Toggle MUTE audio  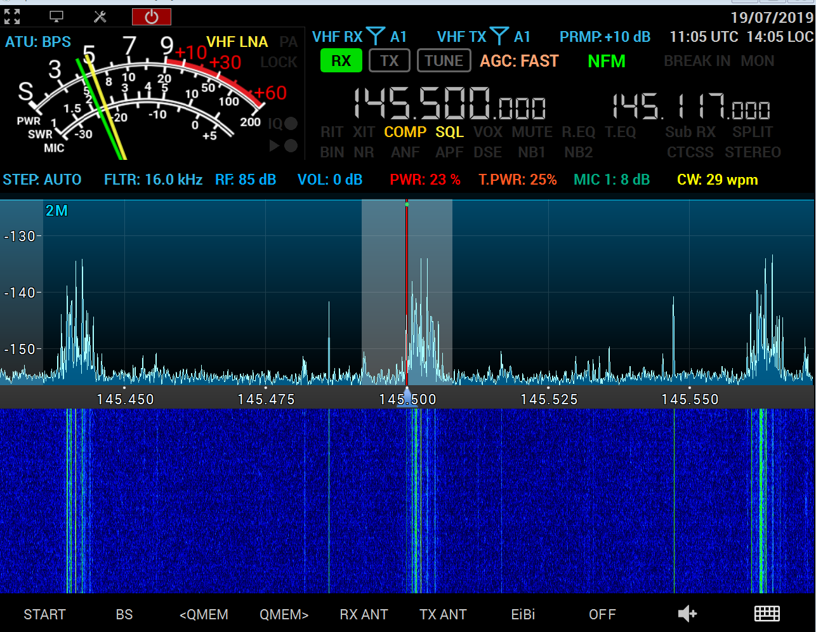point(532,132)
